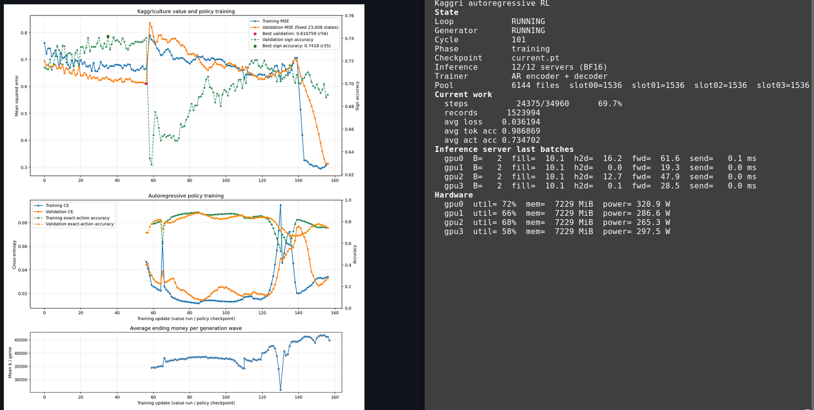This screenshot has width=814, height=410.
Task: Click the "Cross-entropy" axis label
Action: (14, 254)
